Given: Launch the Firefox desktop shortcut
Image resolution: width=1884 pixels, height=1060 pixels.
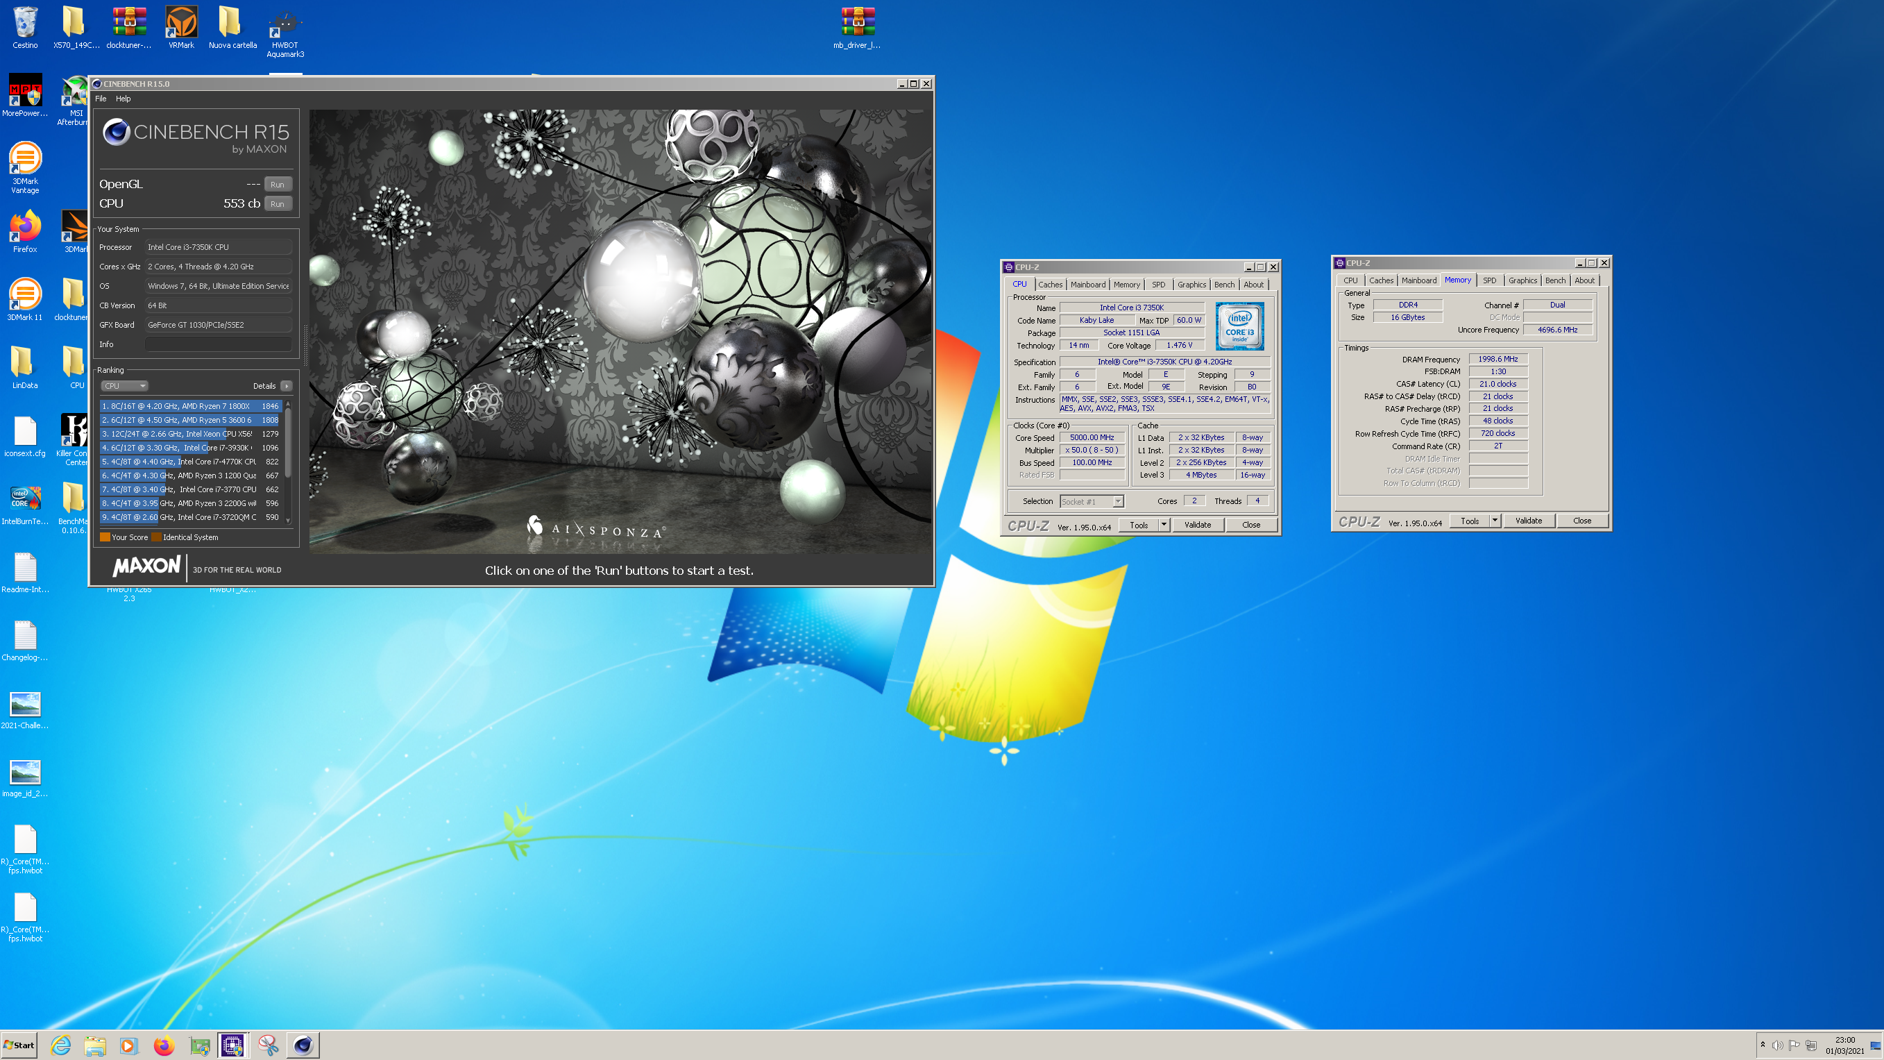Looking at the screenshot, I should (25, 232).
